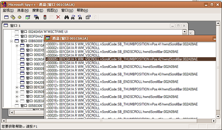The image size is (222, 130).
Task: Click the traffic light stop logging icon
Action: point(45,17)
